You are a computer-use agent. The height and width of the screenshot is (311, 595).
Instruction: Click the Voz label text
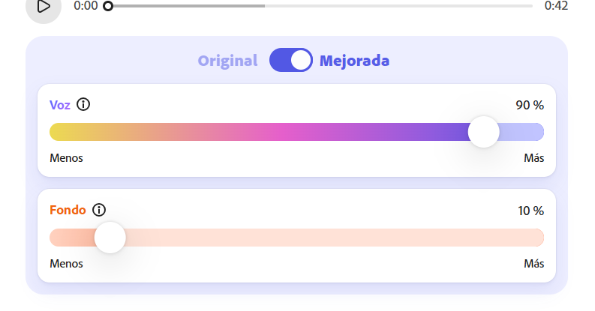coord(60,105)
